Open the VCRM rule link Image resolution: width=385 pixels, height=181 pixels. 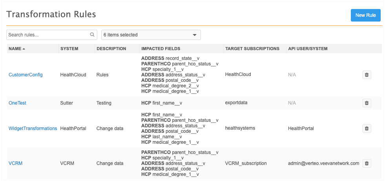(x=15, y=163)
